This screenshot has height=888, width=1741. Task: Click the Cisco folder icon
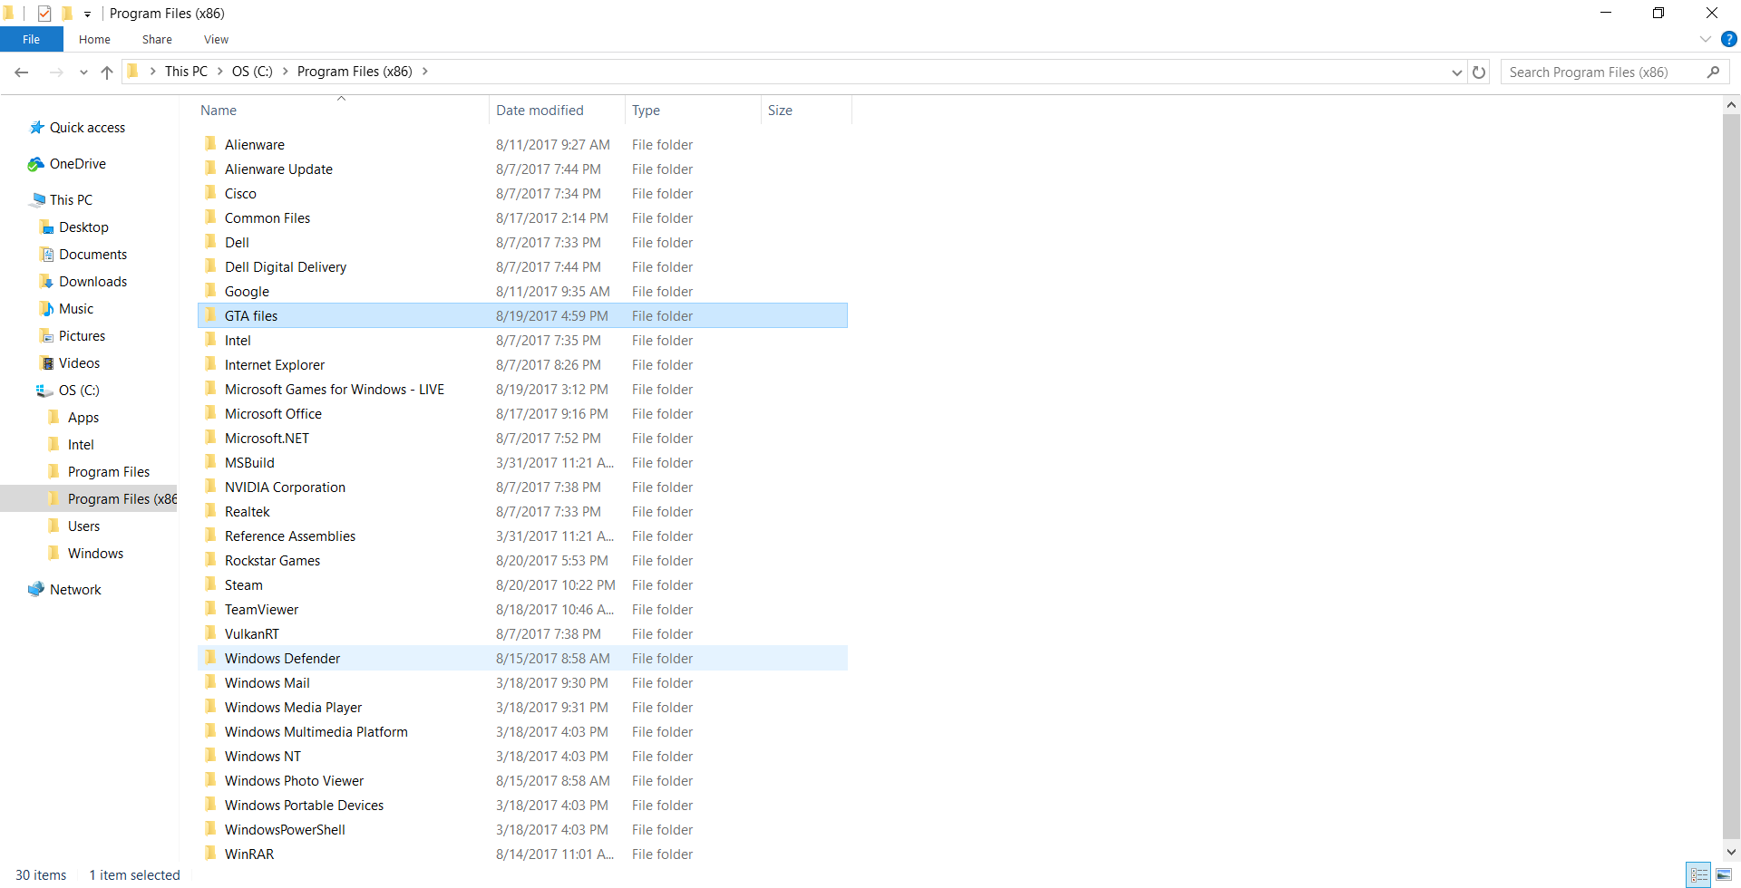tap(210, 193)
